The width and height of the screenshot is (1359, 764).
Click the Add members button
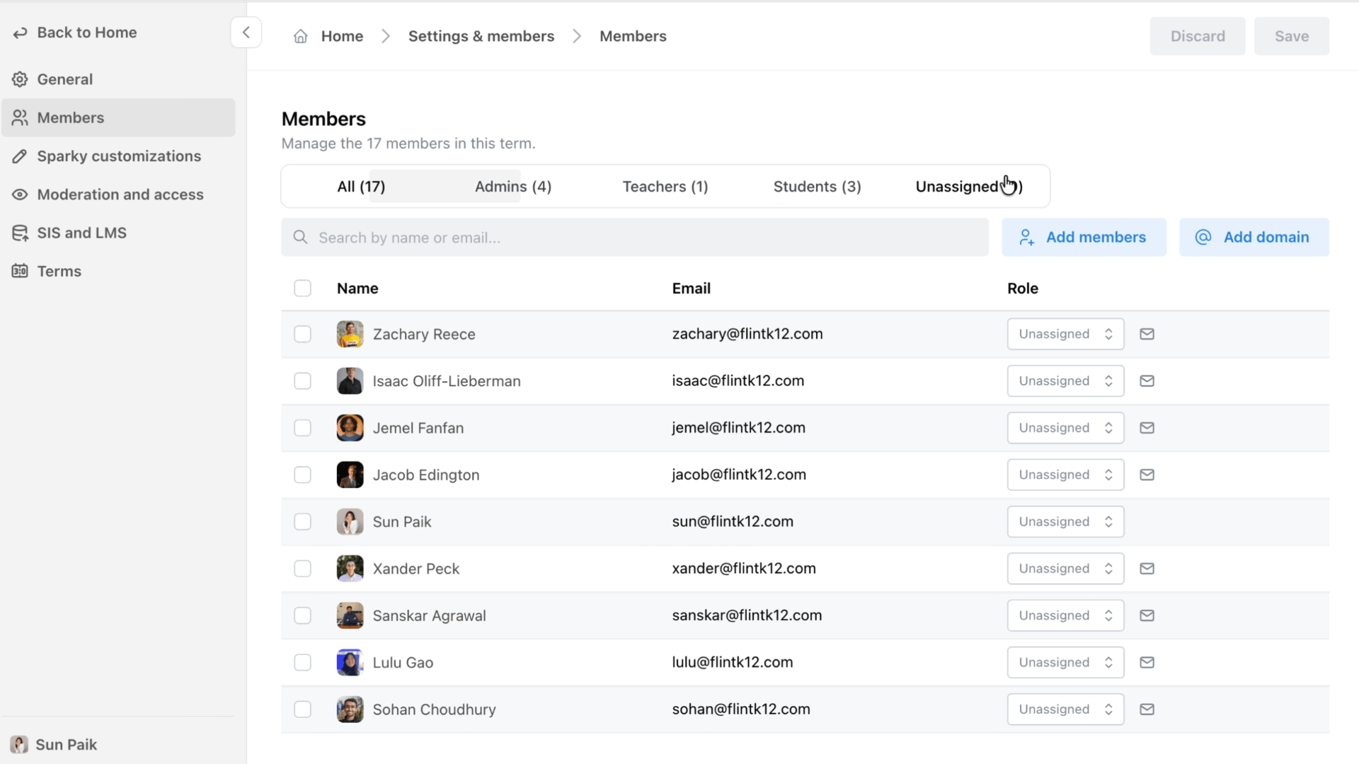[1083, 237]
